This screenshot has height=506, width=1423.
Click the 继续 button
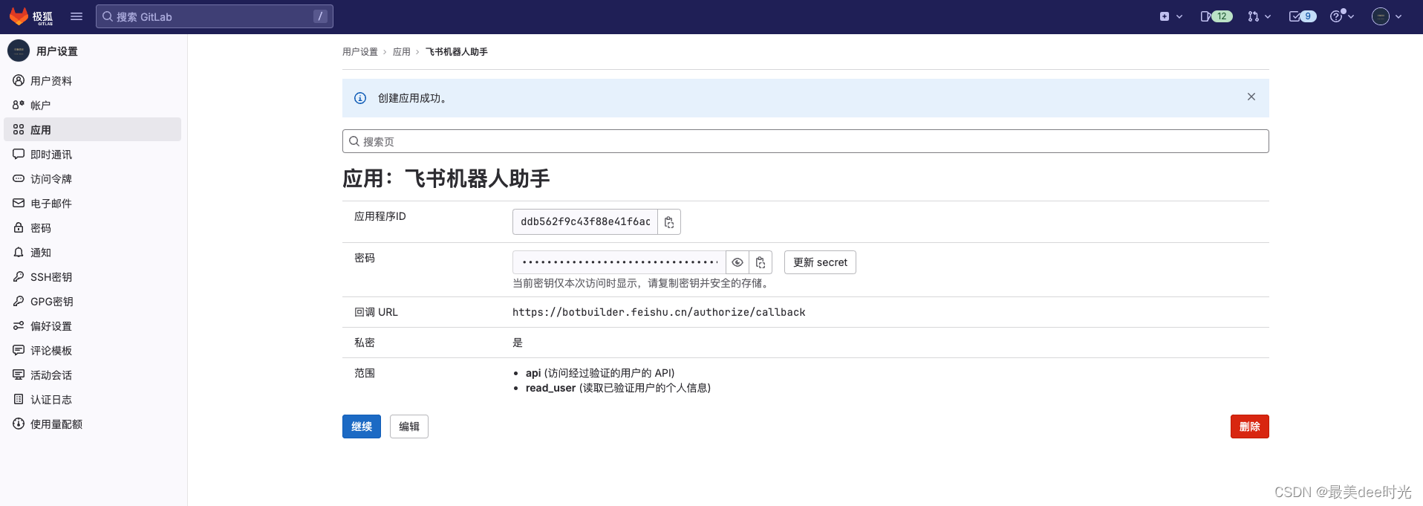click(x=362, y=426)
